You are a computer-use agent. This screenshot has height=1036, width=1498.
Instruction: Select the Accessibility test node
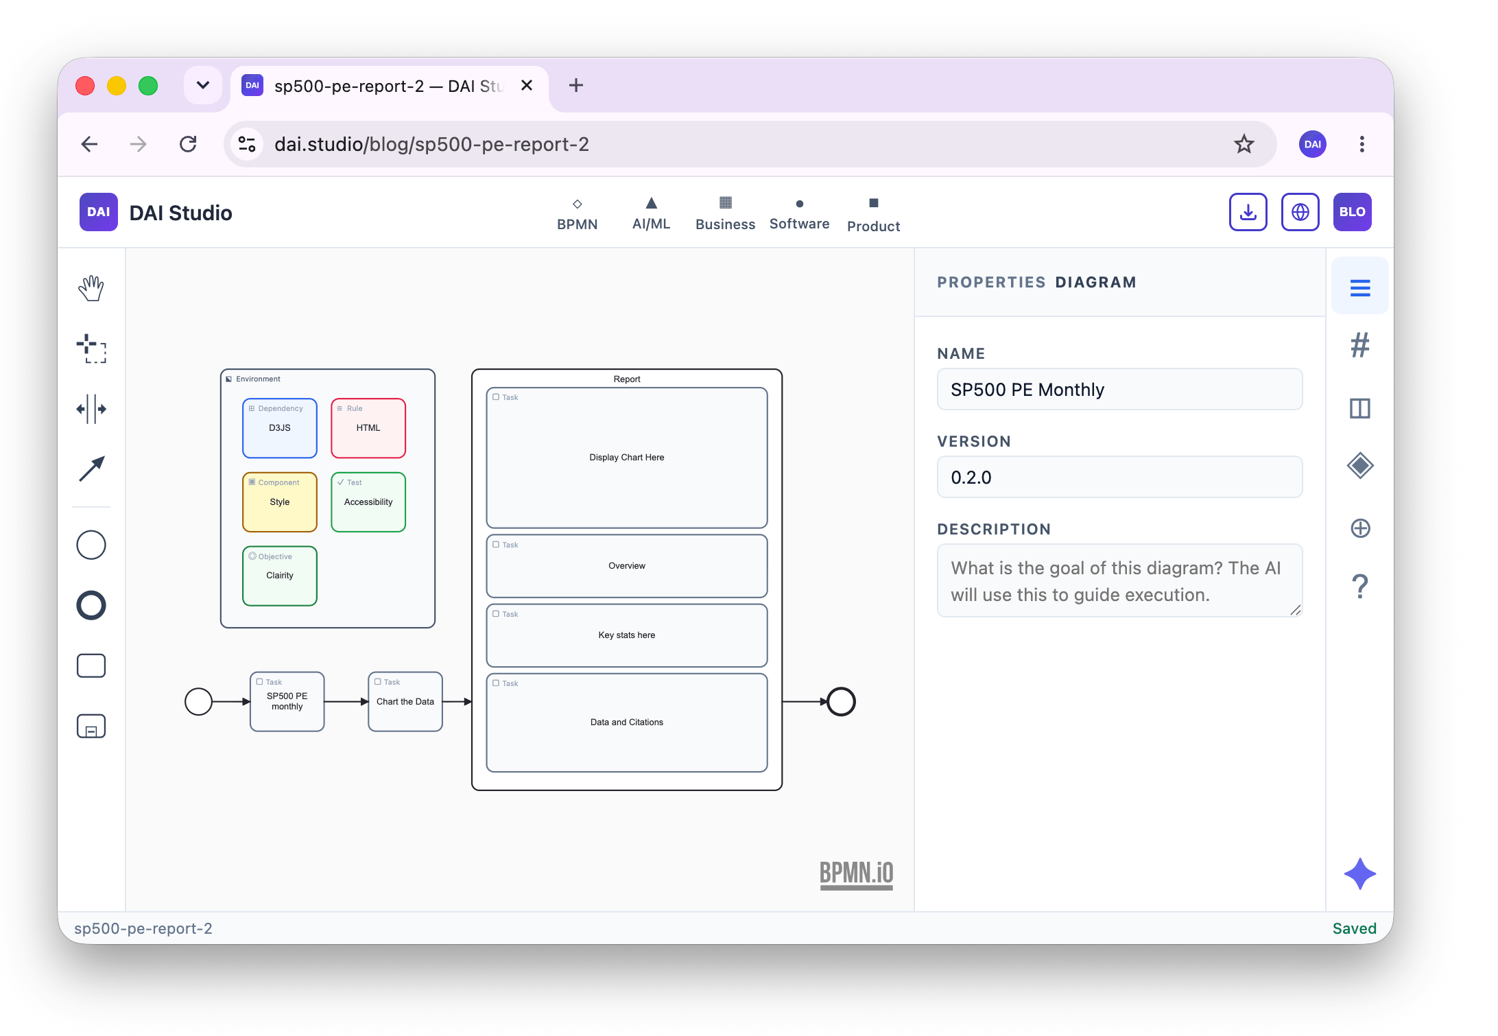(368, 502)
